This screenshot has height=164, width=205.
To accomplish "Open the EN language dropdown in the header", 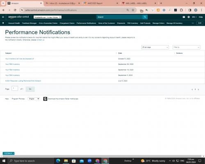I will [x=194, y=17].
